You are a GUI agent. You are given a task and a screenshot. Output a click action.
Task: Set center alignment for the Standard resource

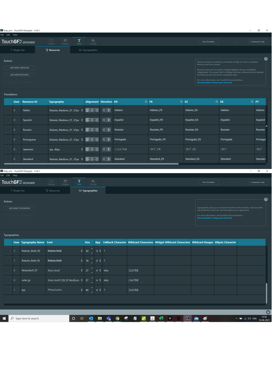click(92, 159)
